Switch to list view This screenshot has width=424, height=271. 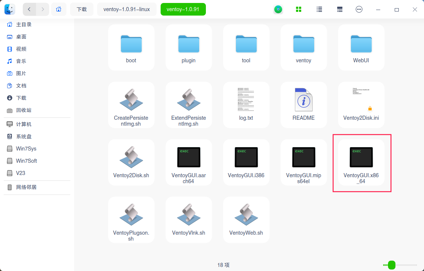point(319,10)
